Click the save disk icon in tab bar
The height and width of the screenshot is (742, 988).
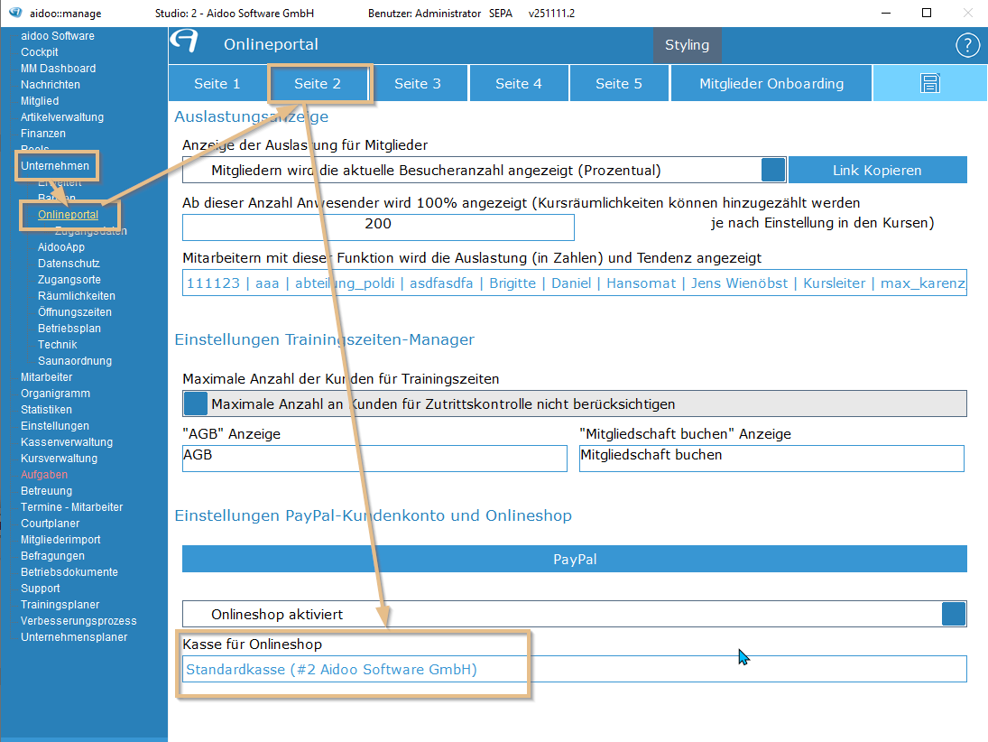coord(929,84)
